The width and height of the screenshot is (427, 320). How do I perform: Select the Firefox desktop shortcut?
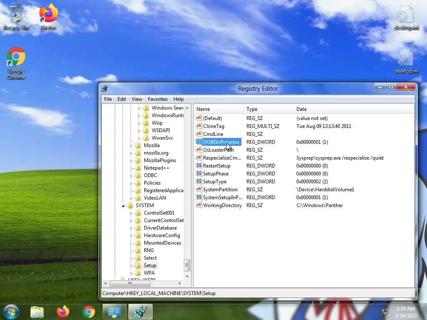(x=48, y=17)
